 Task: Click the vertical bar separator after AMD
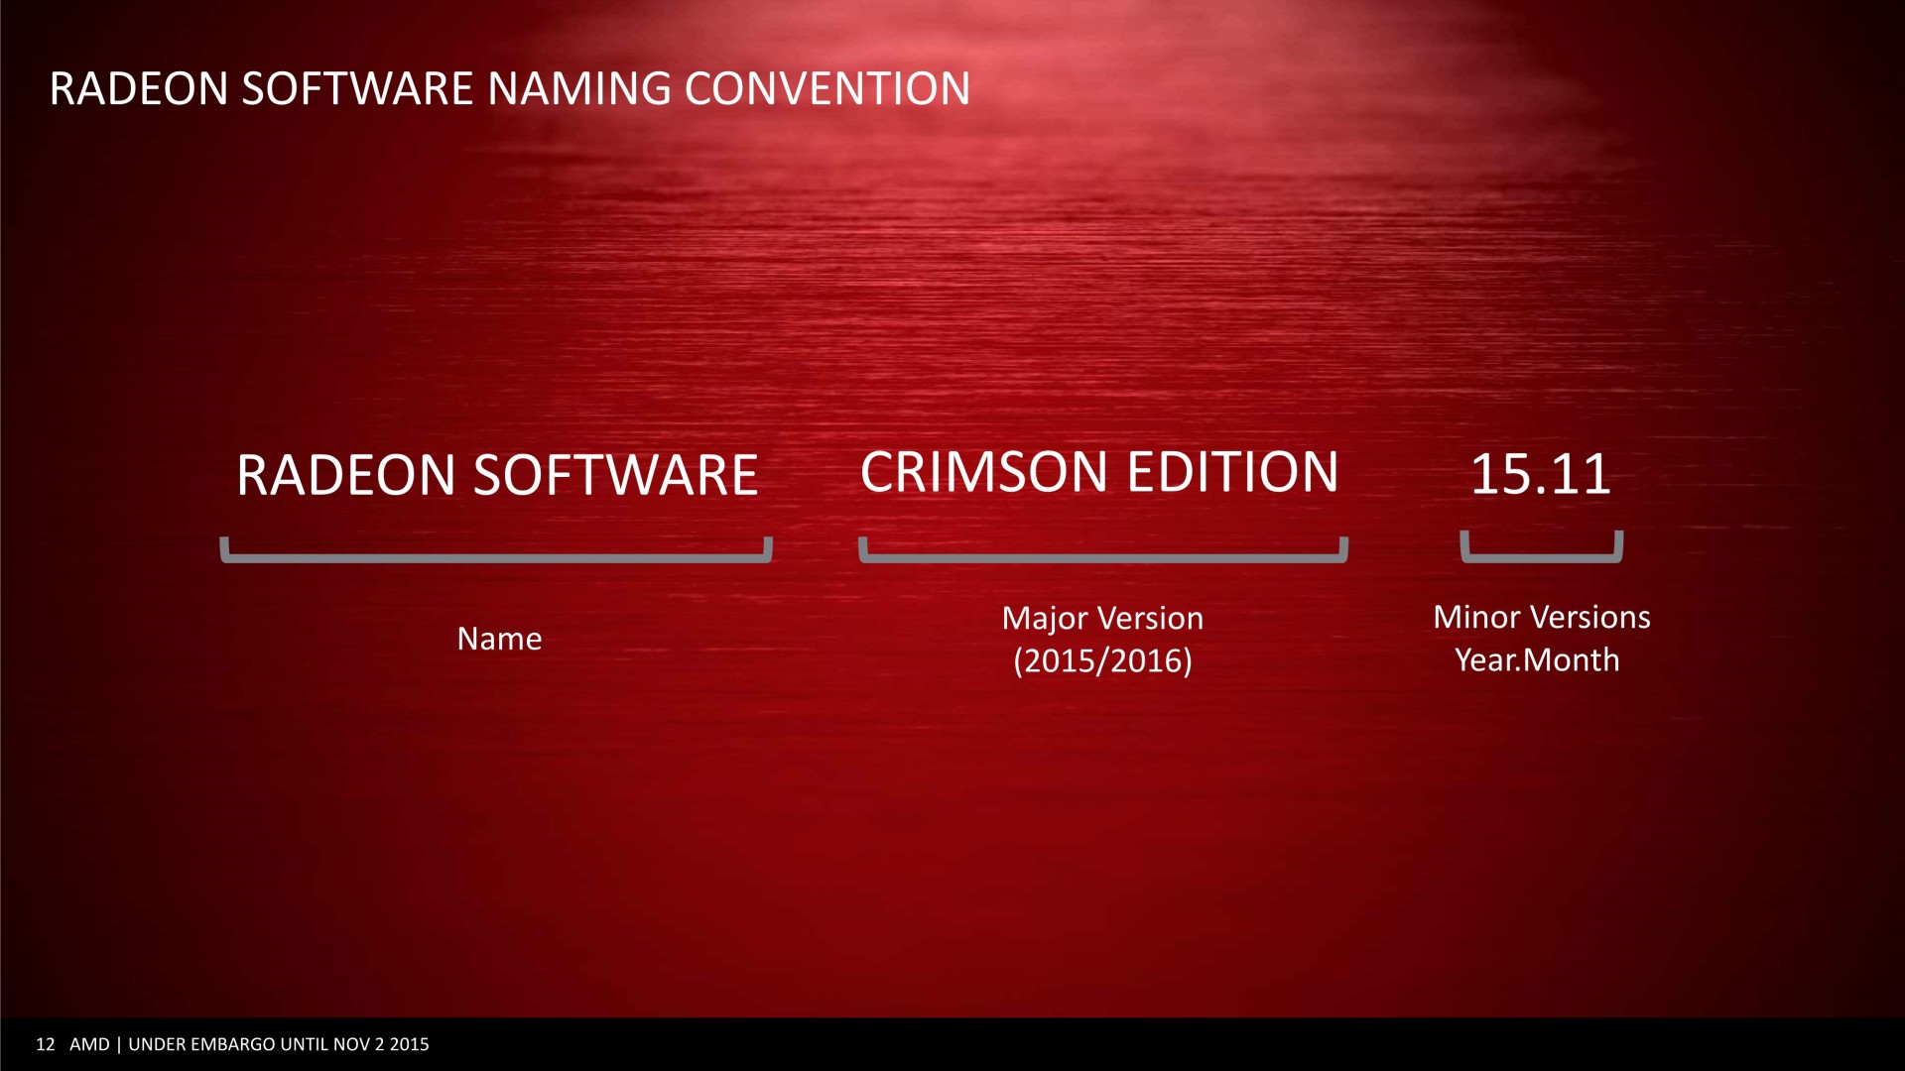[119, 1044]
